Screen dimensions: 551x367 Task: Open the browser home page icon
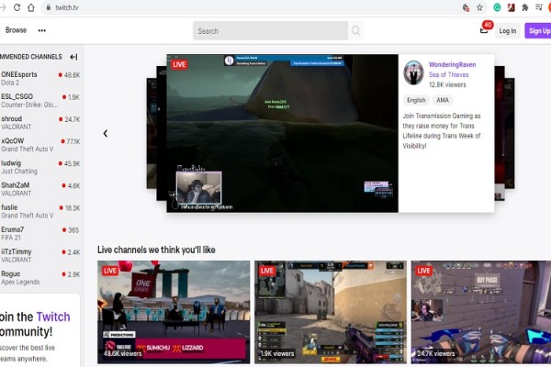click(31, 7)
